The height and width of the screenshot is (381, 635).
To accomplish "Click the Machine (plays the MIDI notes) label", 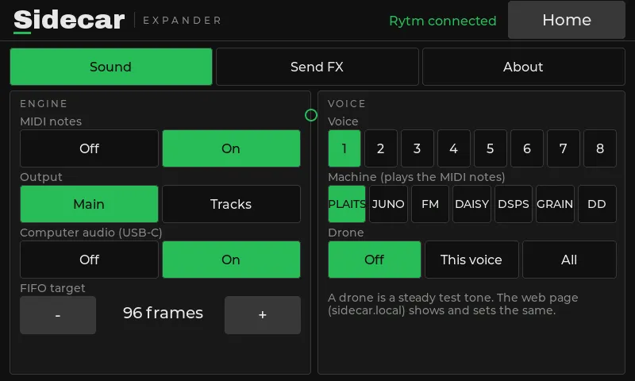I will point(417,177).
